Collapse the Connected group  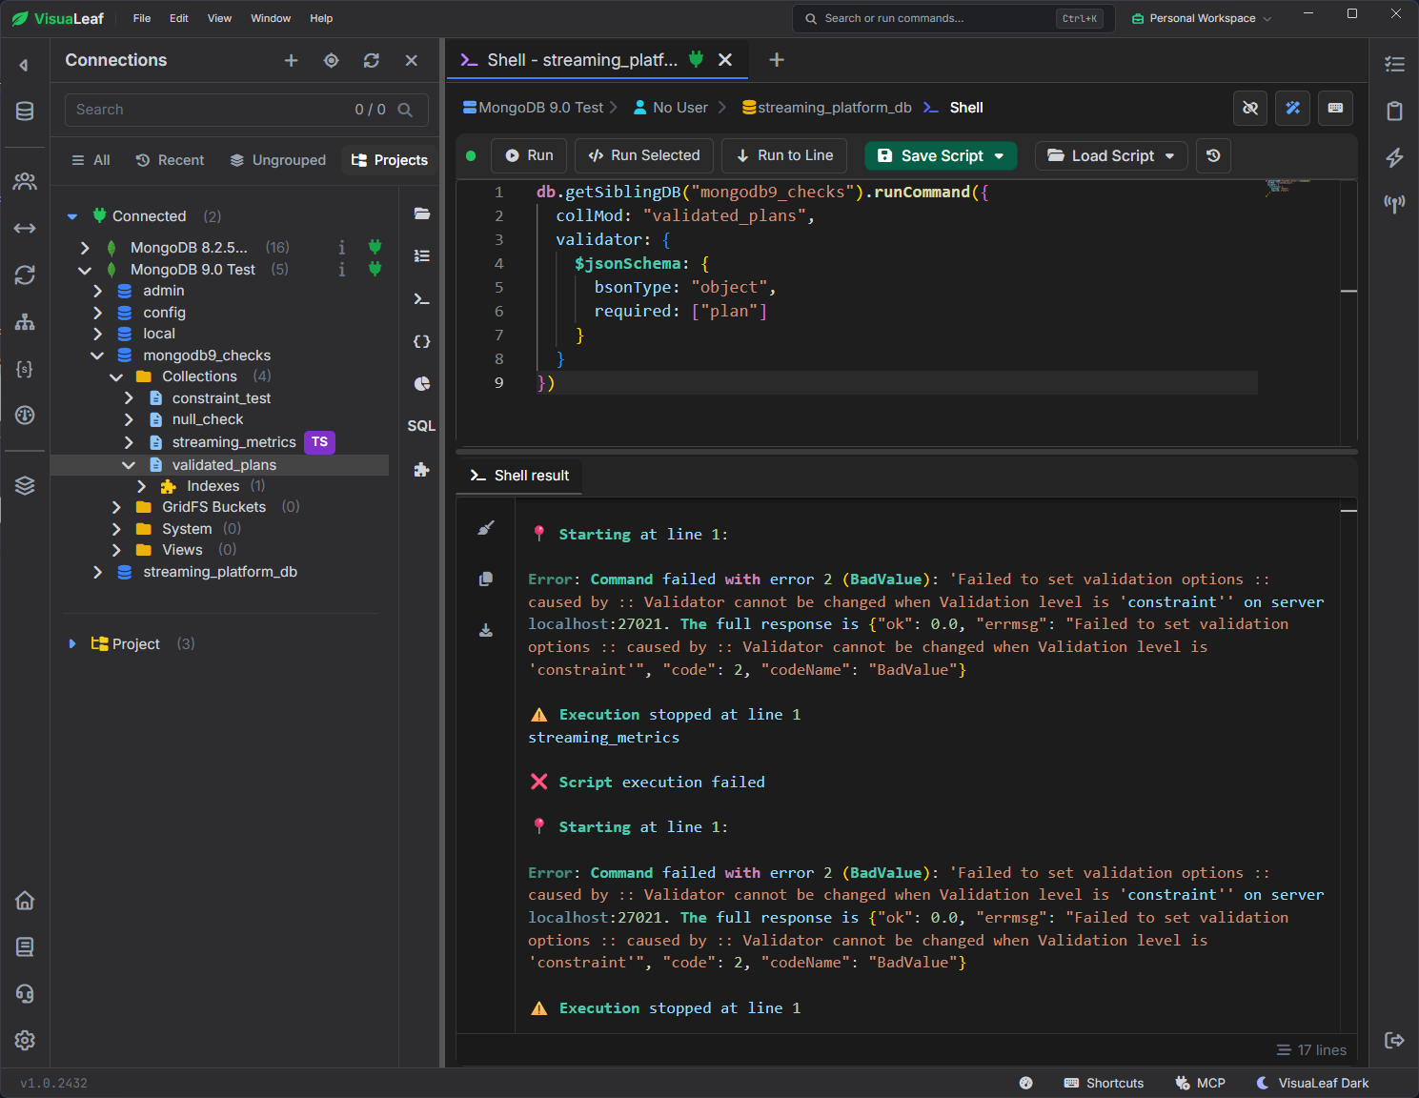(72, 216)
